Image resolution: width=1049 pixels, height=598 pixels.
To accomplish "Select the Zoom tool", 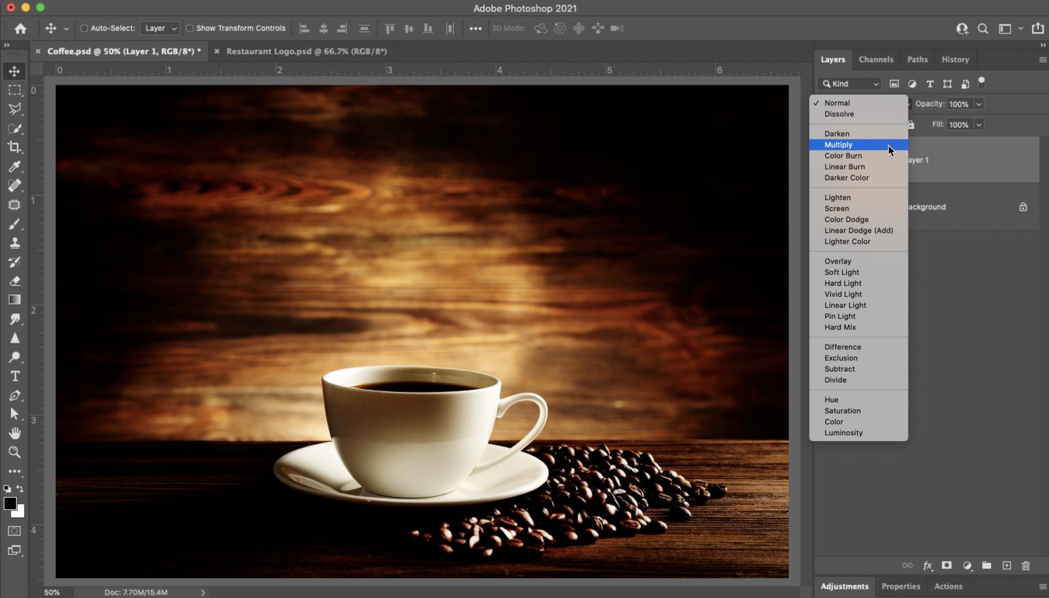I will tap(14, 452).
